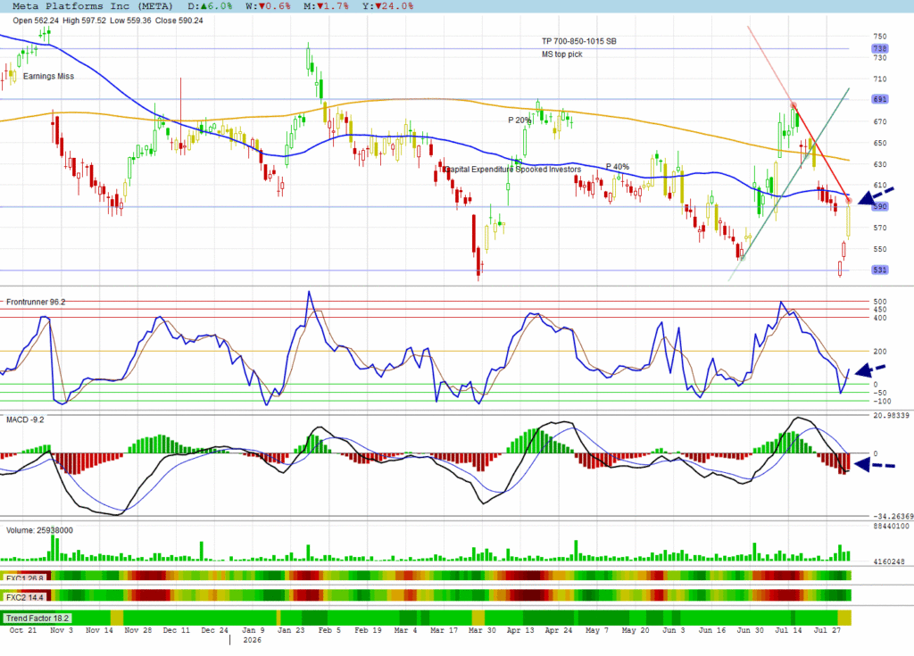
Task: Click the Open 562.24 High 597.52 readout
Action: tap(60, 21)
